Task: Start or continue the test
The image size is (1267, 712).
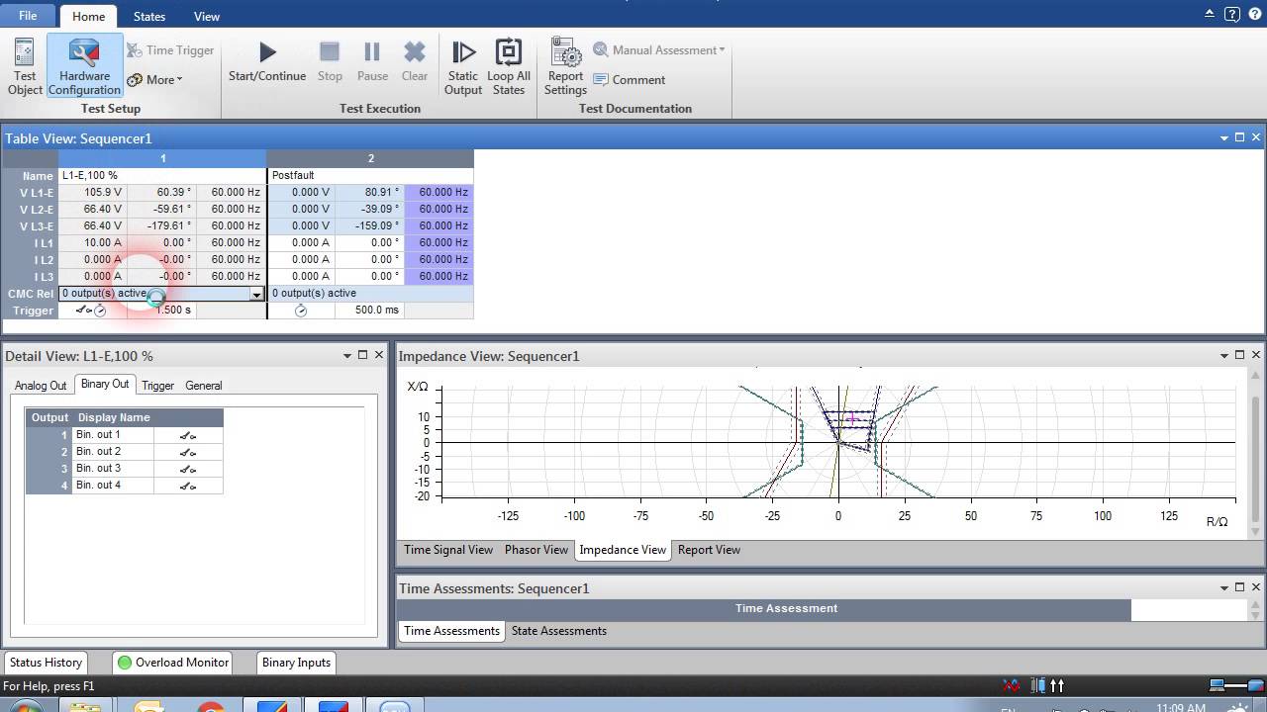Action: (x=267, y=61)
